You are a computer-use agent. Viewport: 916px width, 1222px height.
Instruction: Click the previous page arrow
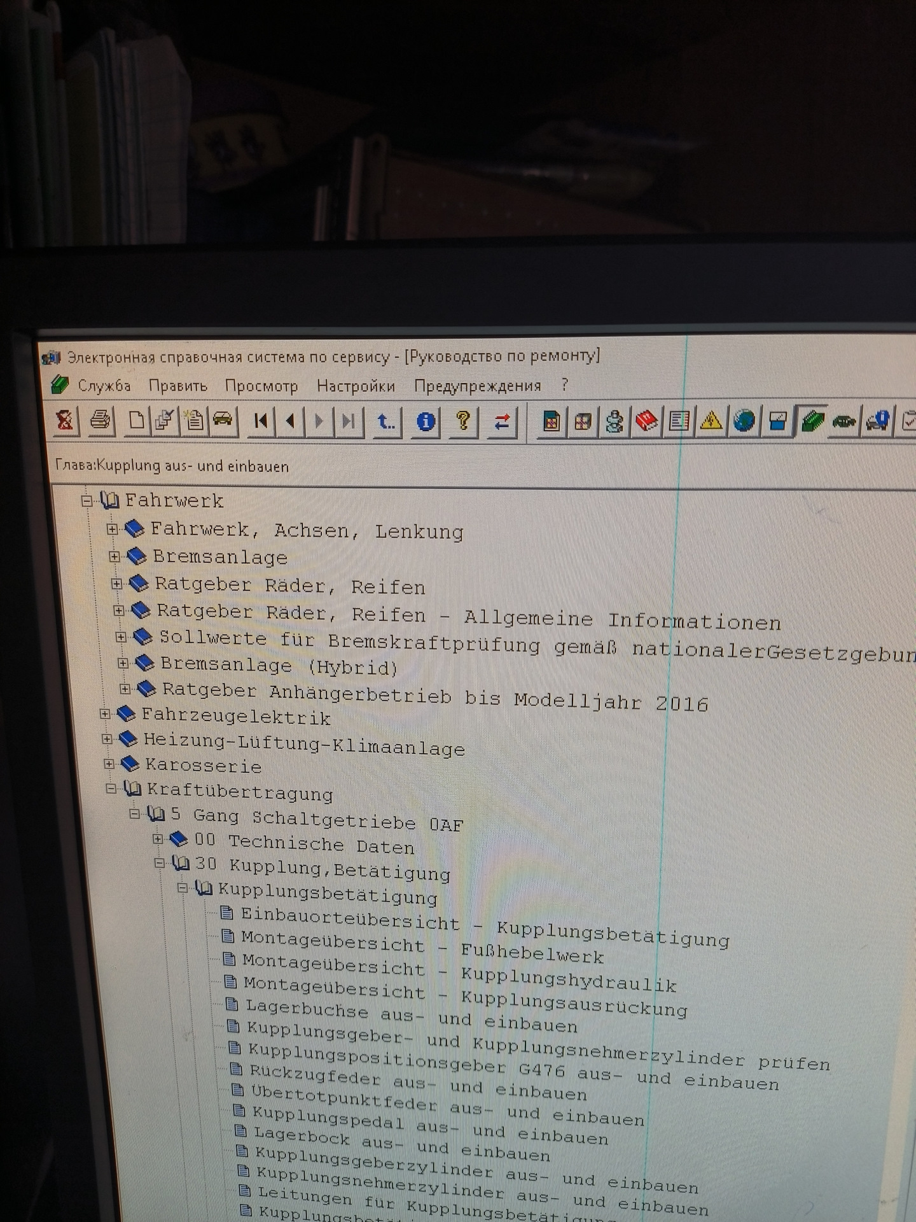pyautogui.click(x=291, y=421)
